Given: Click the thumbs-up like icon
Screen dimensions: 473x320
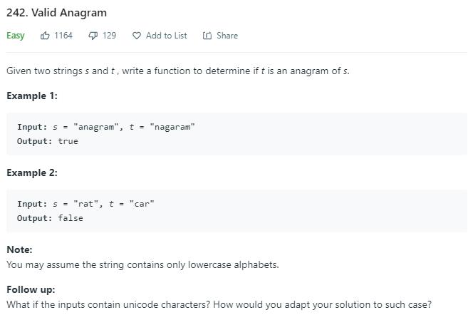Looking at the screenshot, I should point(45,36).
